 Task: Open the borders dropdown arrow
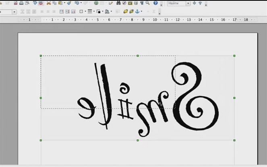coord(85,12)
